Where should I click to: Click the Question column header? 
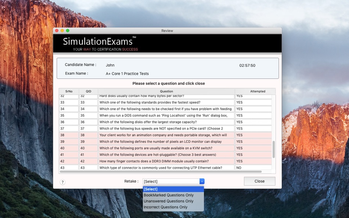click(166, 91)
